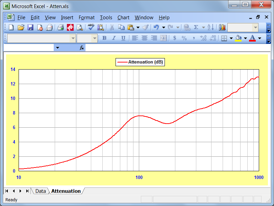Click the Cut scissors icon
The image size is (274, 206).
click(x=112, y=27)
